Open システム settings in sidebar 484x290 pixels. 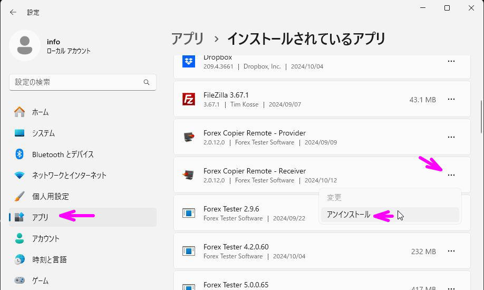83,133
